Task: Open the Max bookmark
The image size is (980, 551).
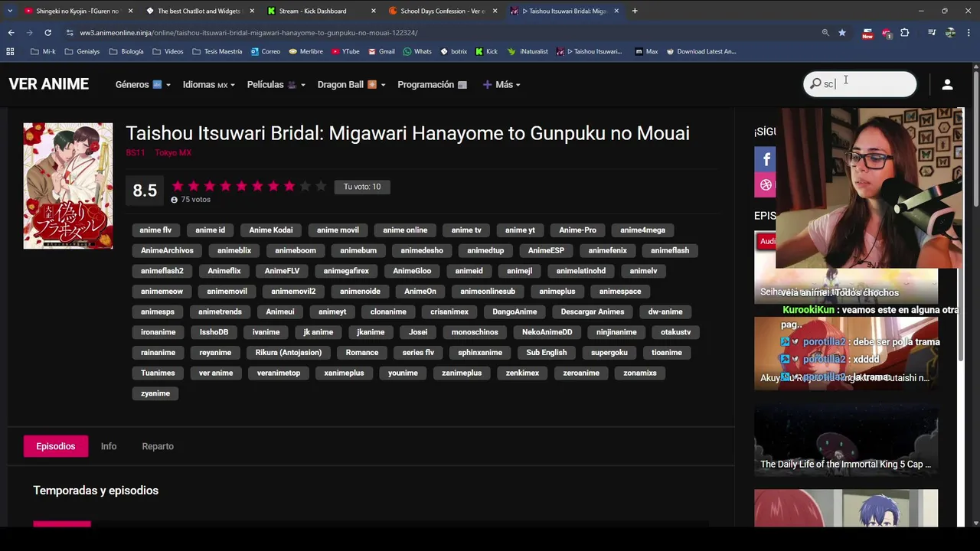Action: click(646, 51)
